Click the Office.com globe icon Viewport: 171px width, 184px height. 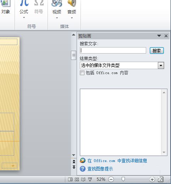point(83,161)
